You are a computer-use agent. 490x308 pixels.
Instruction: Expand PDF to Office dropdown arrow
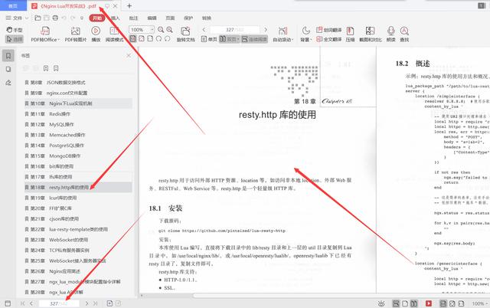coord(58,40)
